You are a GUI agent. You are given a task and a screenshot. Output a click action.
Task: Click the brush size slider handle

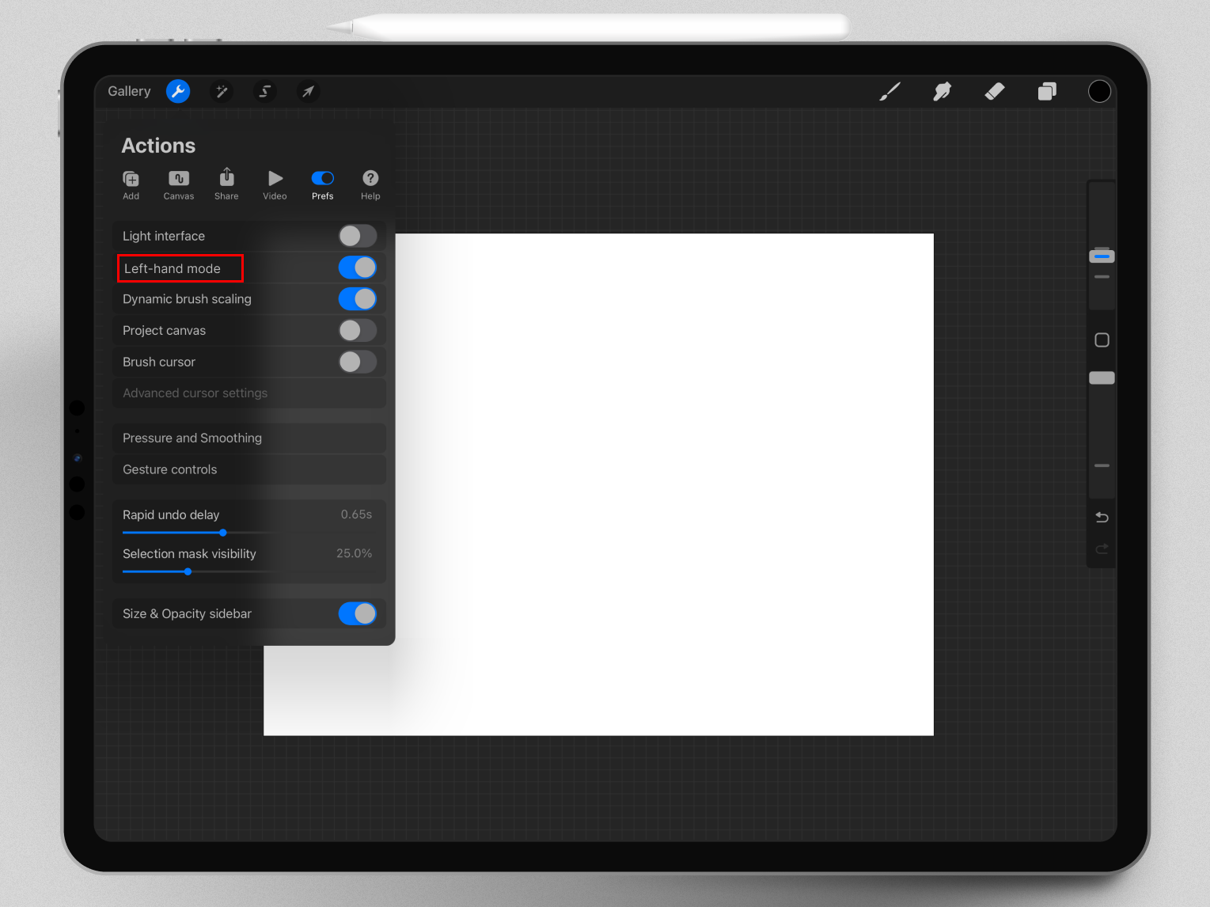click(x=1102, y=256)
